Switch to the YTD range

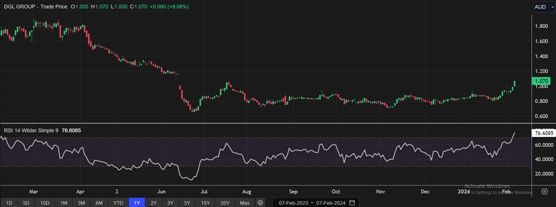[x=118, y=203]
